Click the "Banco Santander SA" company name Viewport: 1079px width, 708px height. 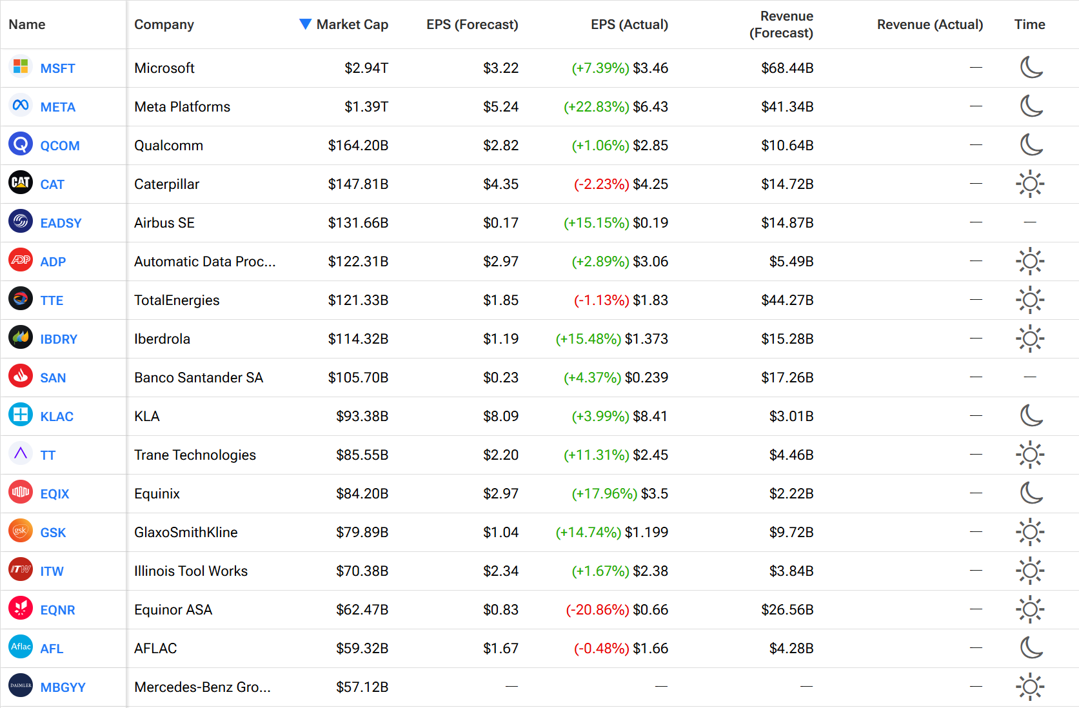click(x=199, y=377)
